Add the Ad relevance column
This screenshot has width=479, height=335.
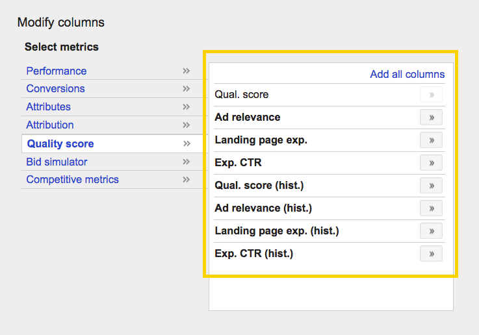coord(431,118)
